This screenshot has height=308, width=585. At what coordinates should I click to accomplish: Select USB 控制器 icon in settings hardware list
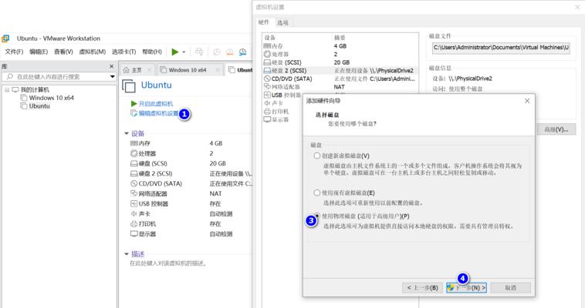pyautogui.click(x=267, y=95)
